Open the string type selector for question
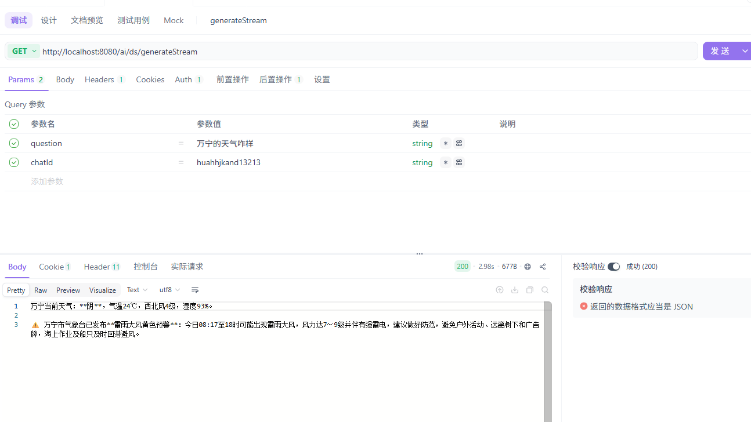The image size is (751, 422). 423,143
